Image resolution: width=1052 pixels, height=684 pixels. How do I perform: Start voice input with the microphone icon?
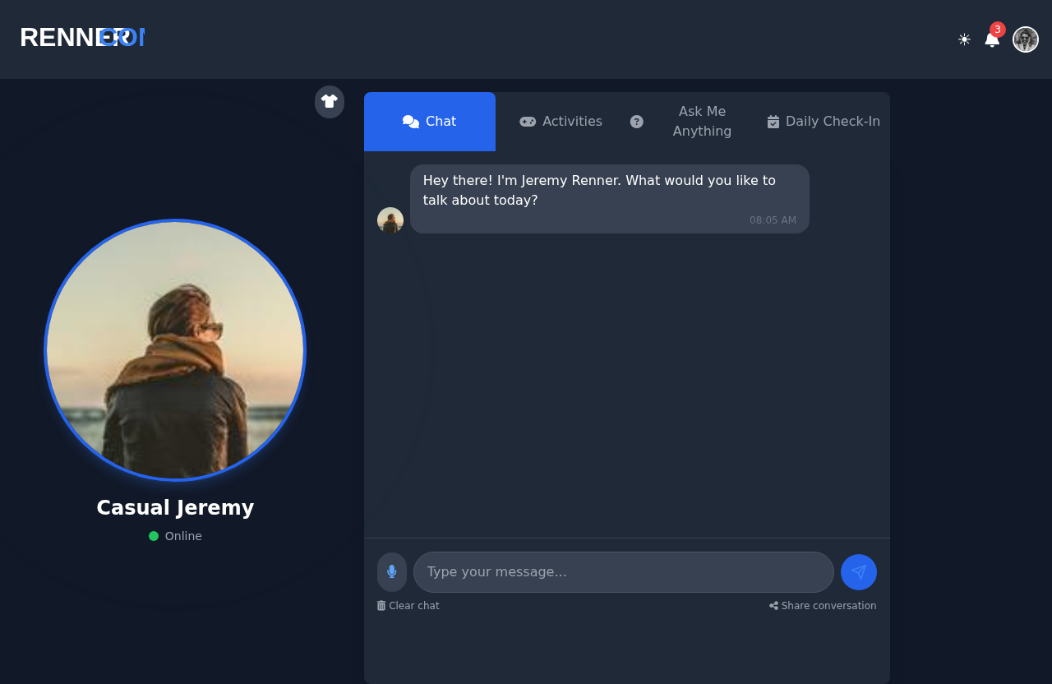point(391,572)
